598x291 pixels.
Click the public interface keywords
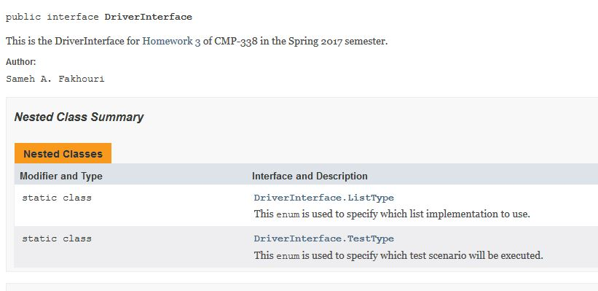[x=52, y=18]
